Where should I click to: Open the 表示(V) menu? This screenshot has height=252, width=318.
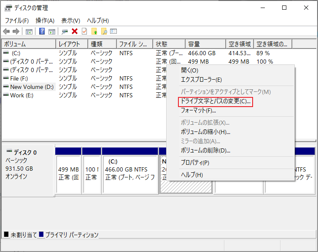coord(70,21)
